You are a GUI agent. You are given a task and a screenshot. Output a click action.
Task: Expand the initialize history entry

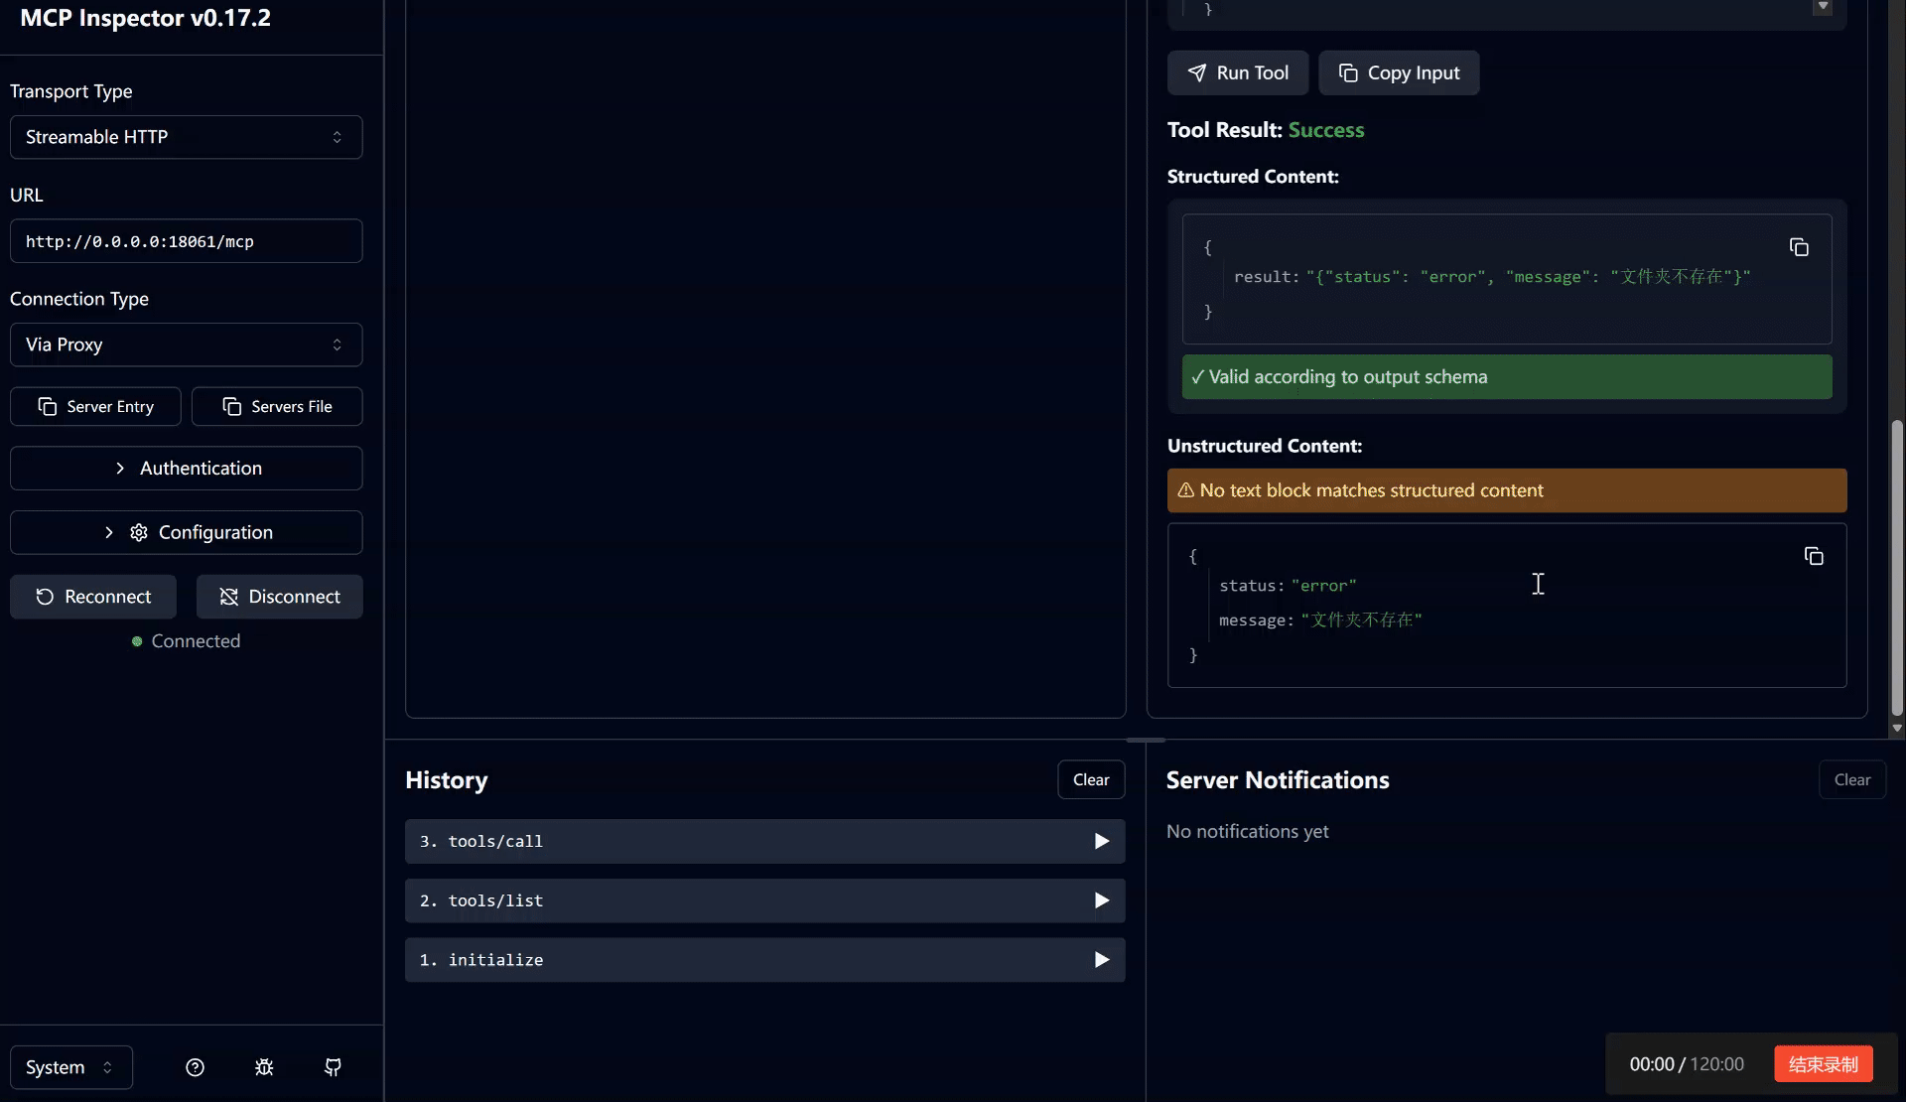pos(764,960)
